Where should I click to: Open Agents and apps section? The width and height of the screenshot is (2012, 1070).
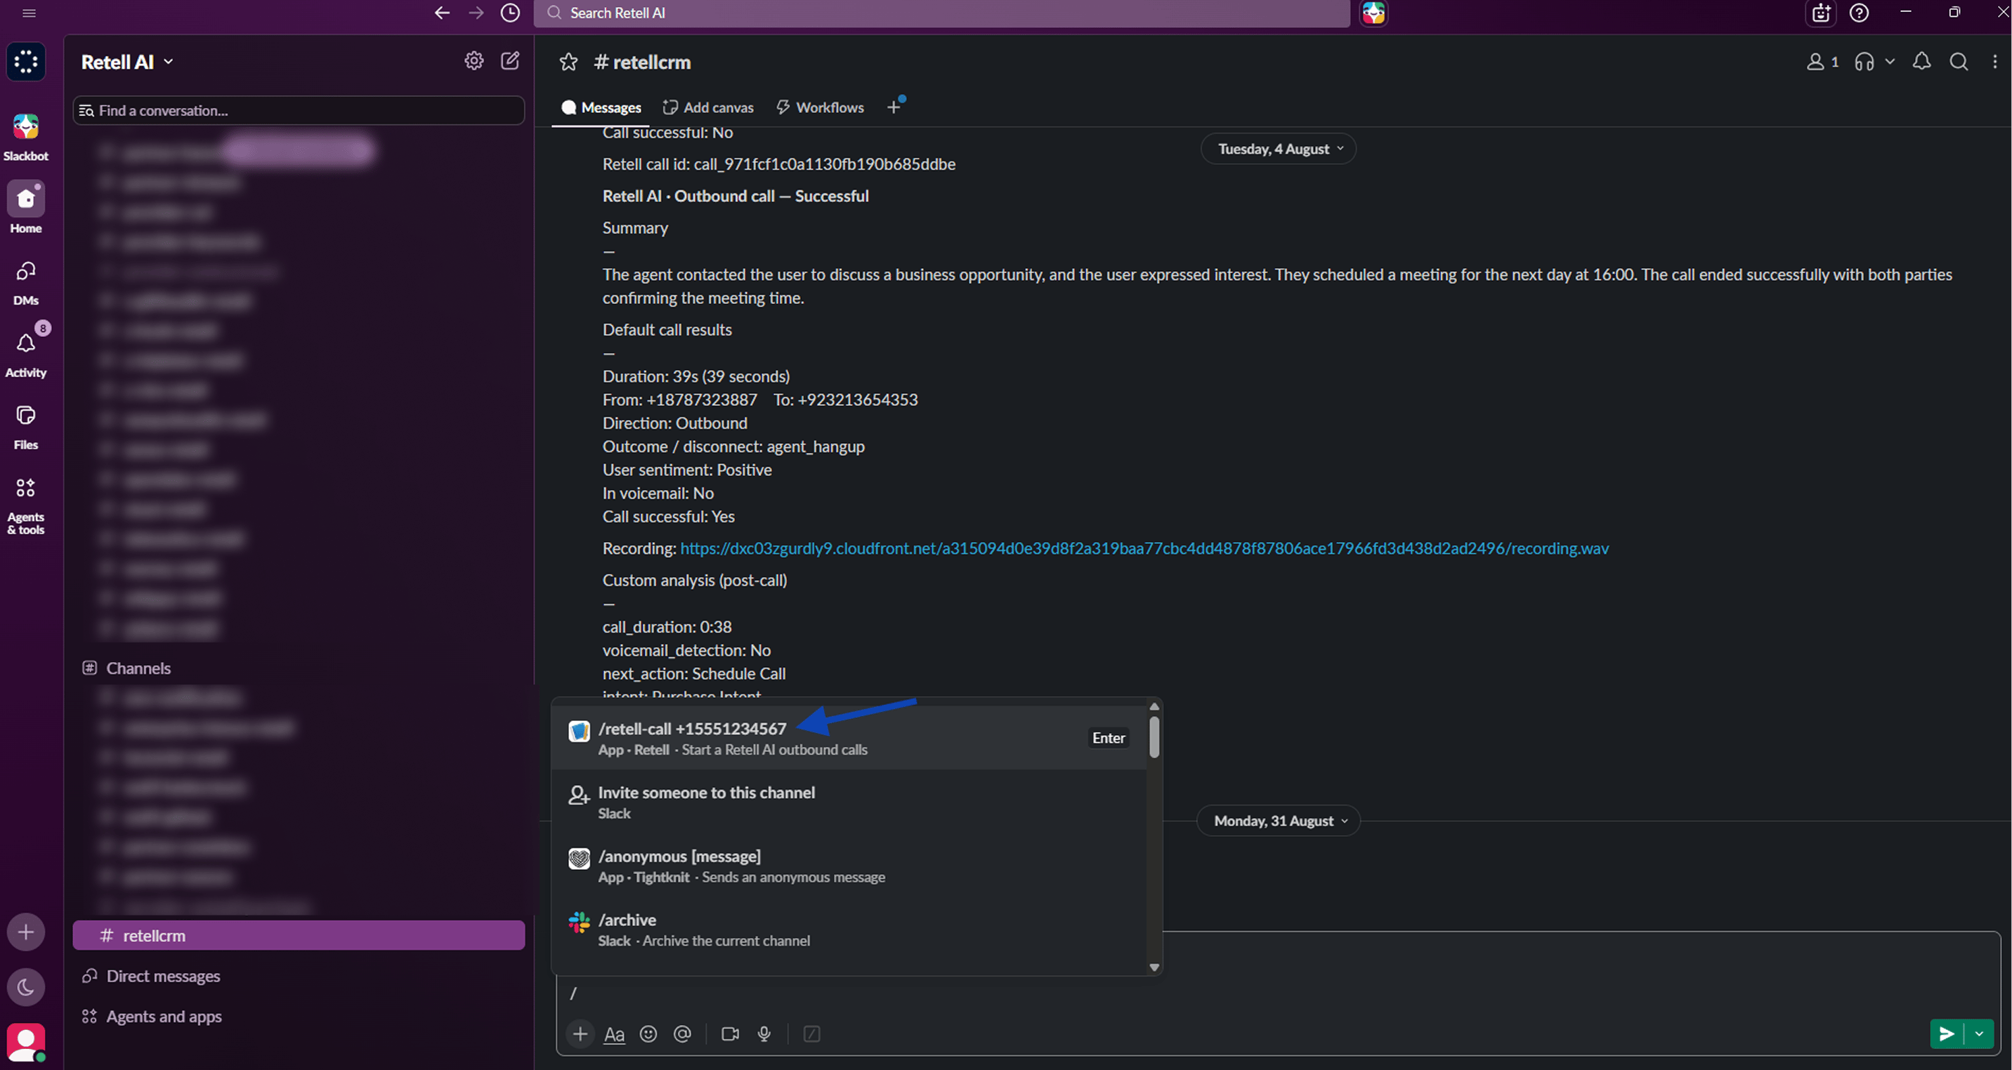152,1017
